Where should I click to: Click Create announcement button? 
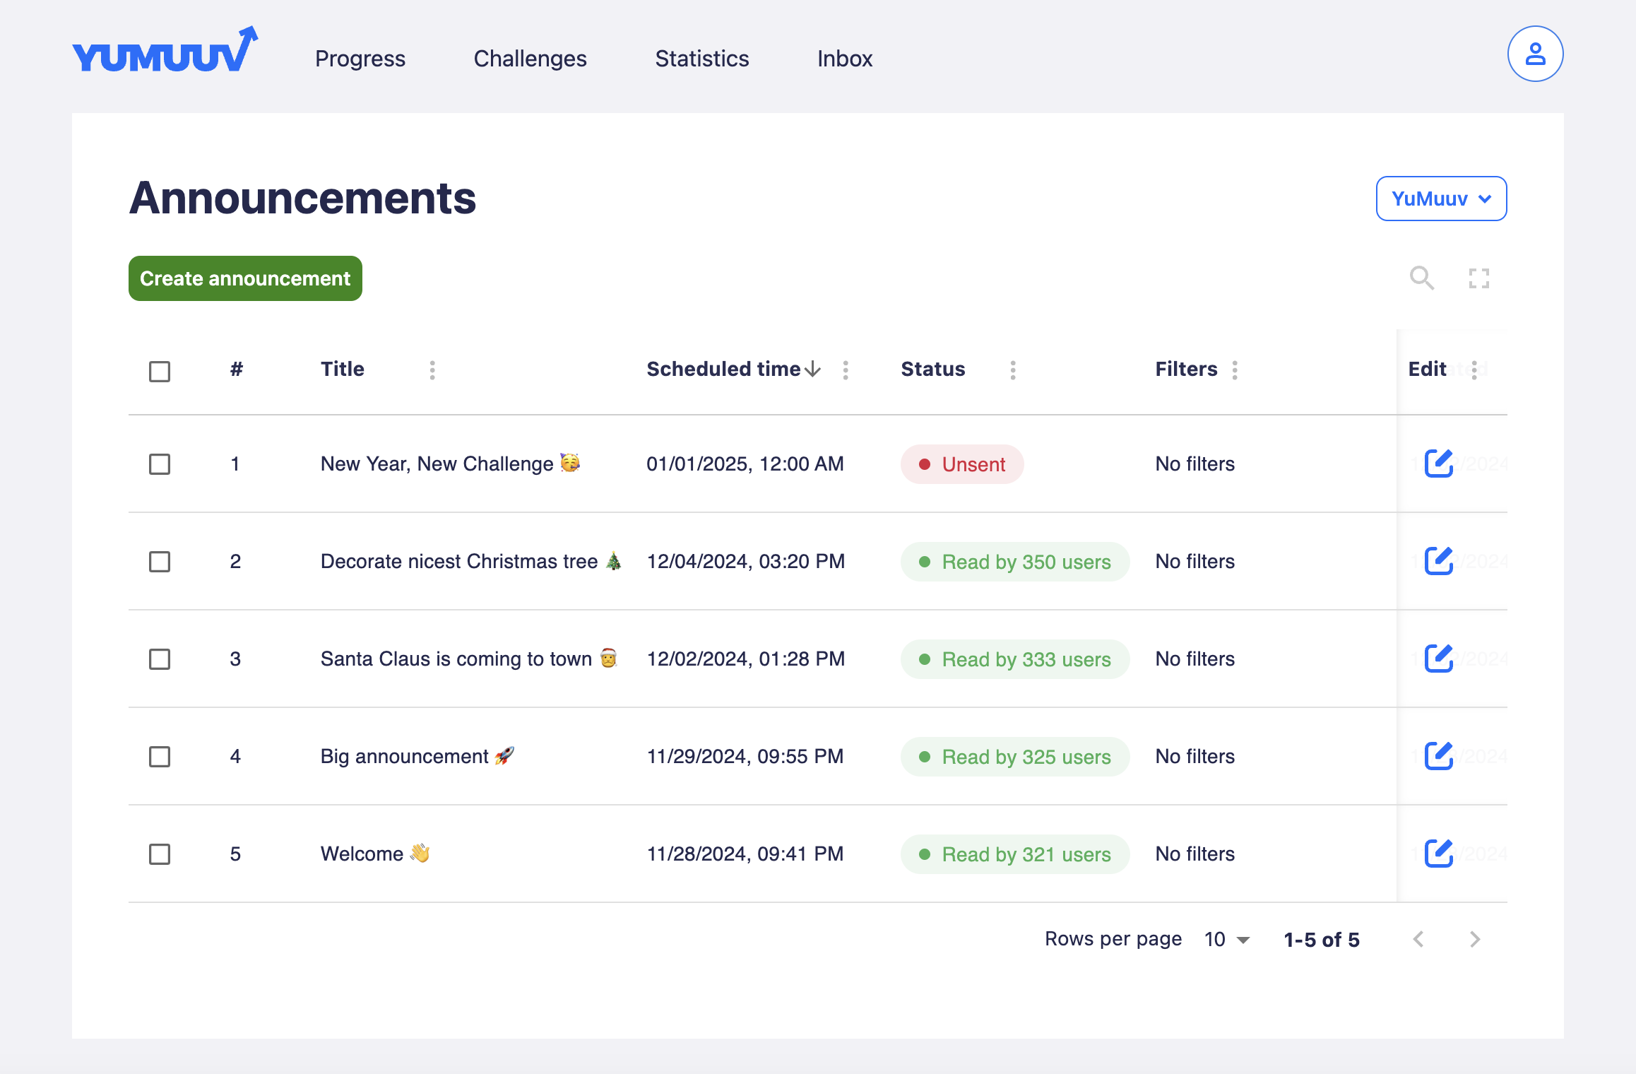coord(245,278)
